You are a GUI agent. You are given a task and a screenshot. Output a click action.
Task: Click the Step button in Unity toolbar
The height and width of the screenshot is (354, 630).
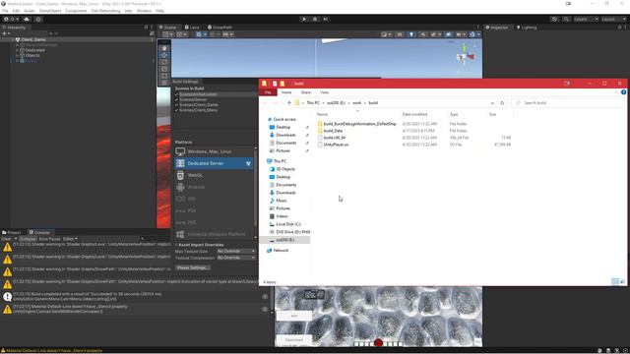pos(326,19)
